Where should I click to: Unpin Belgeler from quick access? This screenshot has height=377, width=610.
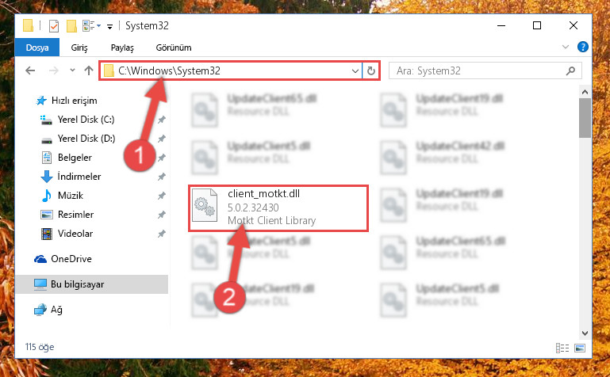click(162, 158)
